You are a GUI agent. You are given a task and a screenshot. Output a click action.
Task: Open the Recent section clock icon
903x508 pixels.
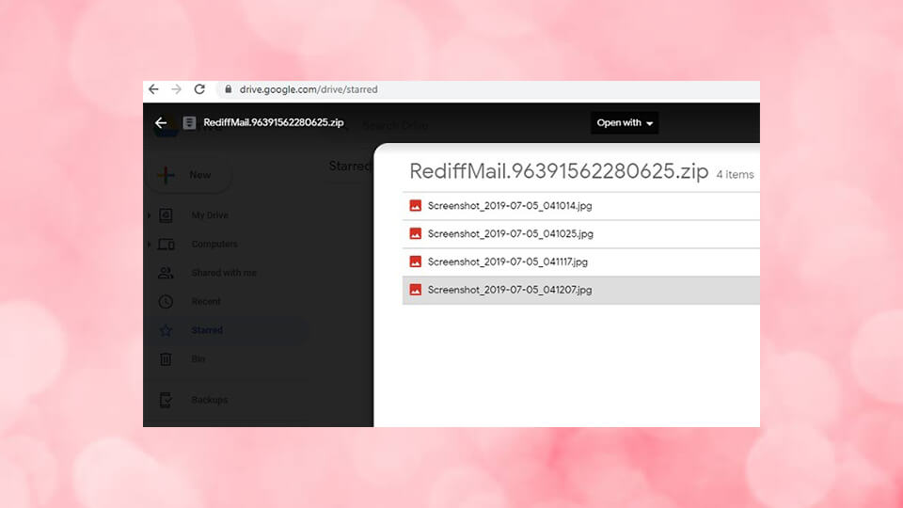[x=166, y=302]
